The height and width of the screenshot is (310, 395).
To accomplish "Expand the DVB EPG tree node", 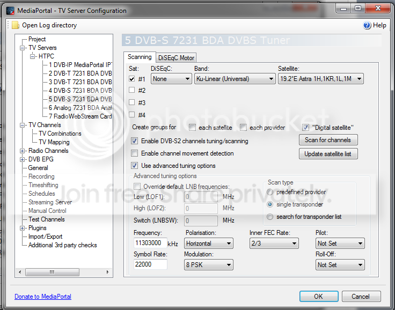I will [x=22, y=159].
